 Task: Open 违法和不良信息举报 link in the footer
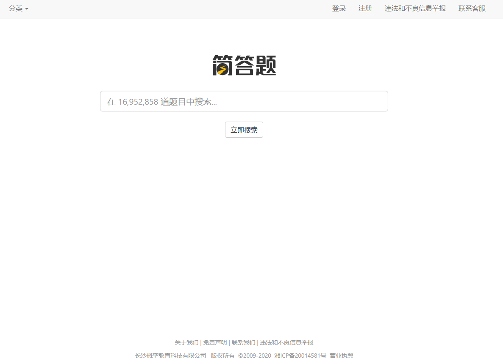[x=286, y=342]
